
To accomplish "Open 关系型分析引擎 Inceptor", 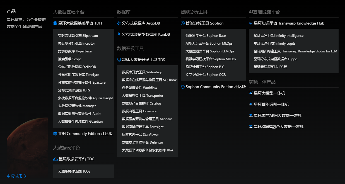I will pos(76,43).
